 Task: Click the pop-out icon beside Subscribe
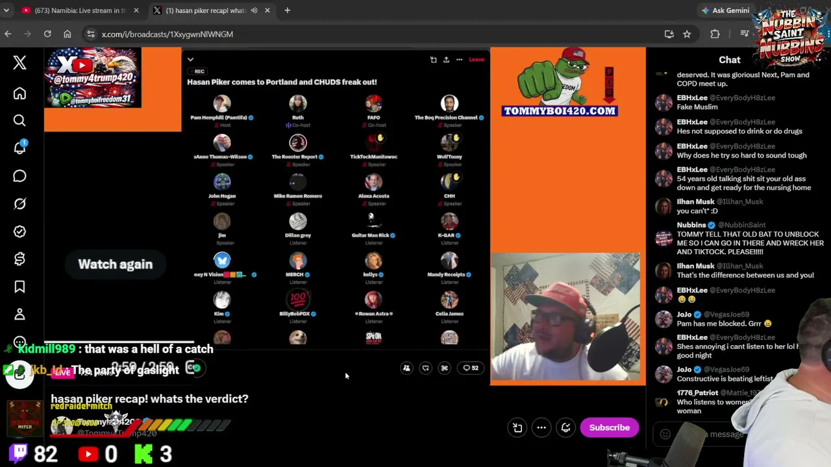click(517, 427)
